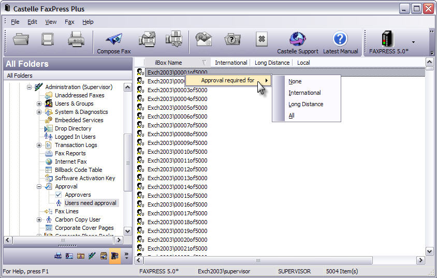Open the File menu

pos(15,22)
